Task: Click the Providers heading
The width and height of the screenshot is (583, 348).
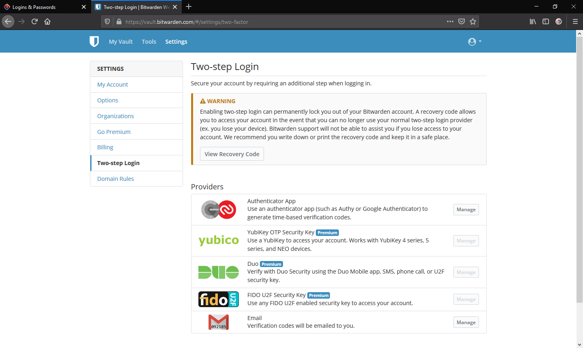Action: click(x=207, y=187)
